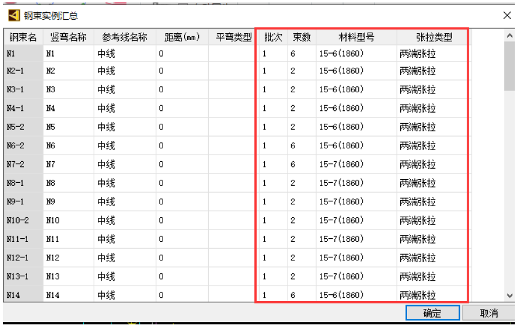Click 距离 cell in N9-1 row
The height and width of the screenshot is (325, 516).
(x=182, y=202)
